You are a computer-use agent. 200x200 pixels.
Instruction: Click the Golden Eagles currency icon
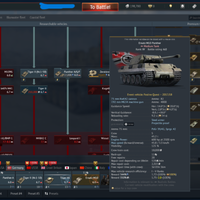click(x=150, y=6)
